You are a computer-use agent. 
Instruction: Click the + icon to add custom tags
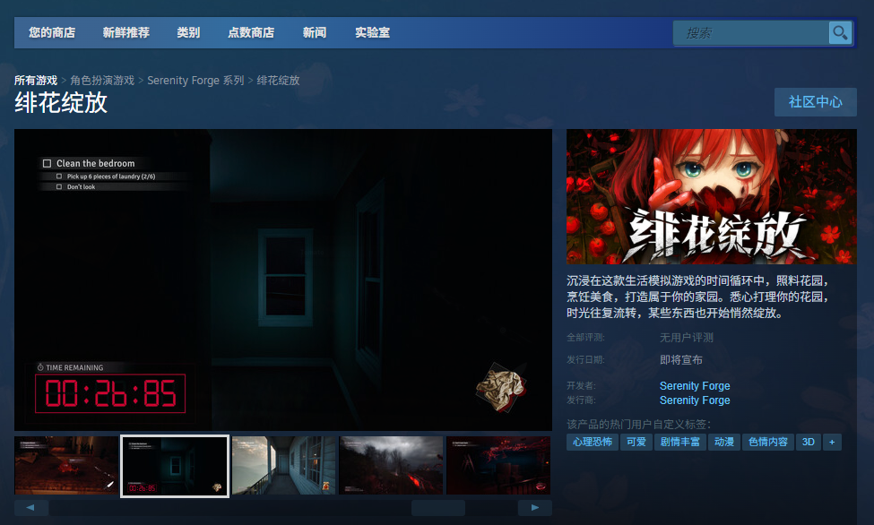(x=832, y=442)
